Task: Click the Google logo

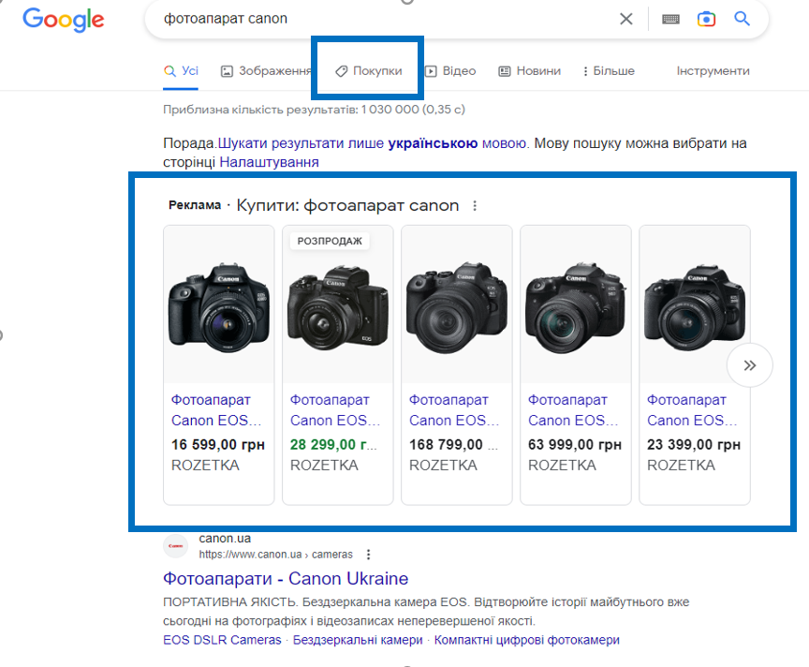Action: 64,20
